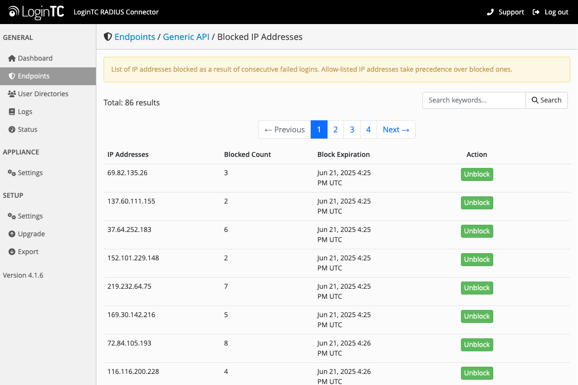Focus the Search keywords field
Screen dimensions: 578x385
[x=474, y=100]
